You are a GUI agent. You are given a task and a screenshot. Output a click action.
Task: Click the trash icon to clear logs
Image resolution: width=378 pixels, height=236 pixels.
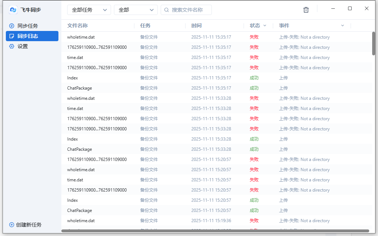[x=306, y=10]
